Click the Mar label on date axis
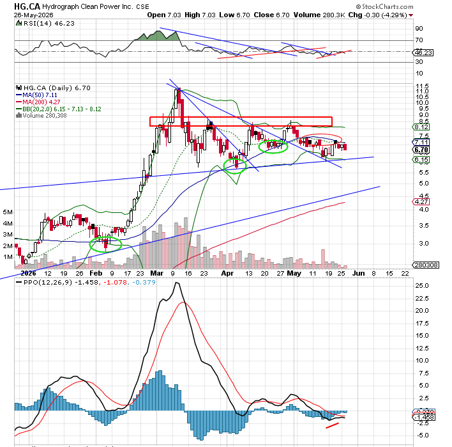The height and width of the screenshot is (447, 452). click(157, 274)
